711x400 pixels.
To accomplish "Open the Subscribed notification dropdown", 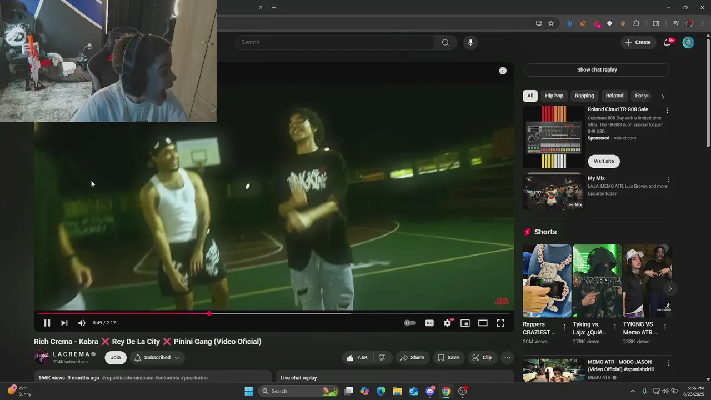I will [x=158, y=358].
